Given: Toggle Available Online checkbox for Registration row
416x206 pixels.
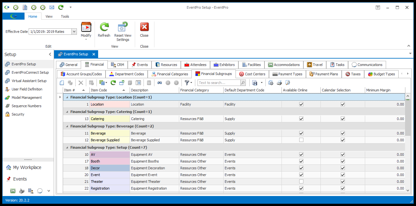Looking at the screenshot, I should pos(301,188).
